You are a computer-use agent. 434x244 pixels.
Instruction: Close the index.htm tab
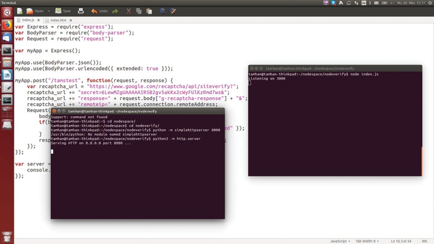(x=71, y=20)
